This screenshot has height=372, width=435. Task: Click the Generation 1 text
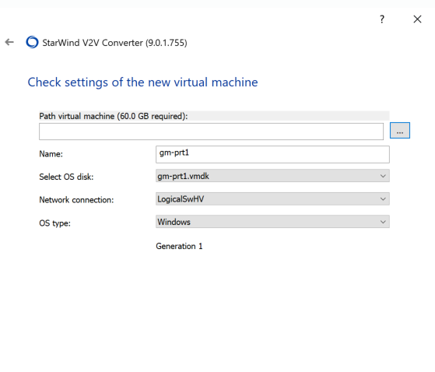click(179, 246)
